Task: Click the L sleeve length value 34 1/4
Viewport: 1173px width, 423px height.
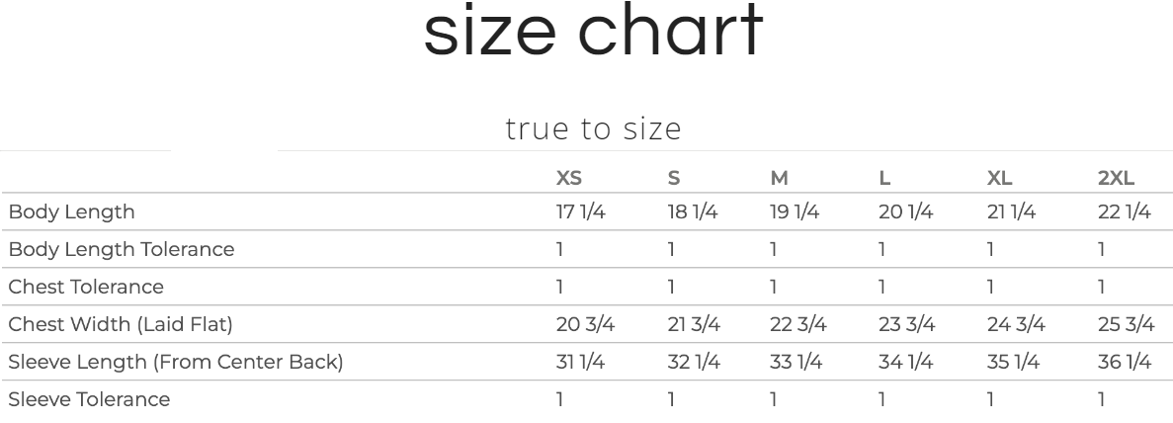Action: pos(905,362)
